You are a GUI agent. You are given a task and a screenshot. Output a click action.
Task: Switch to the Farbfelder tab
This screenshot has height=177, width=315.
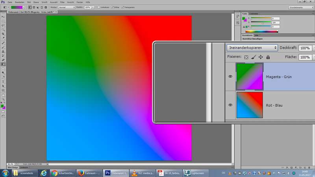coord(254,13)
